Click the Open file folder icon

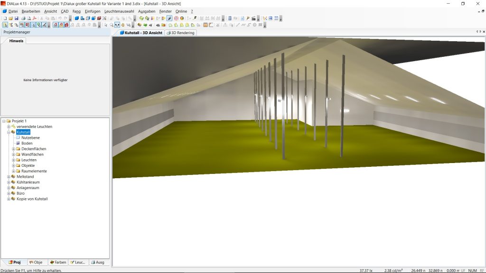[x=11, y=18]
